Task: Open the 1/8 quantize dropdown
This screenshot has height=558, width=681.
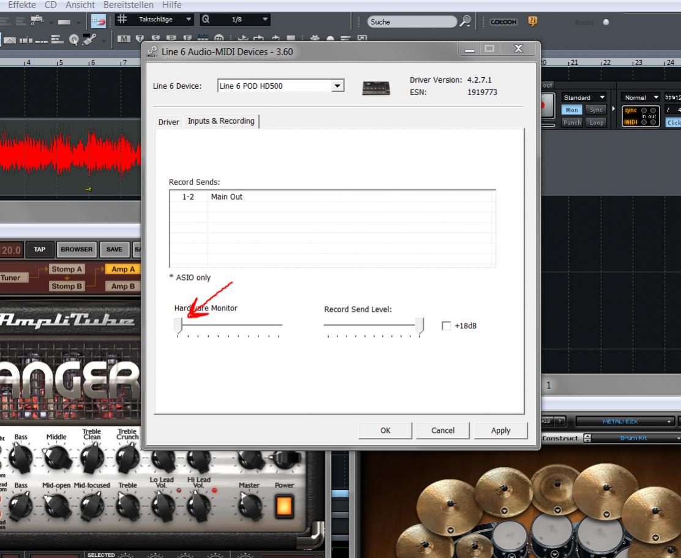Action: pos(265,20)
